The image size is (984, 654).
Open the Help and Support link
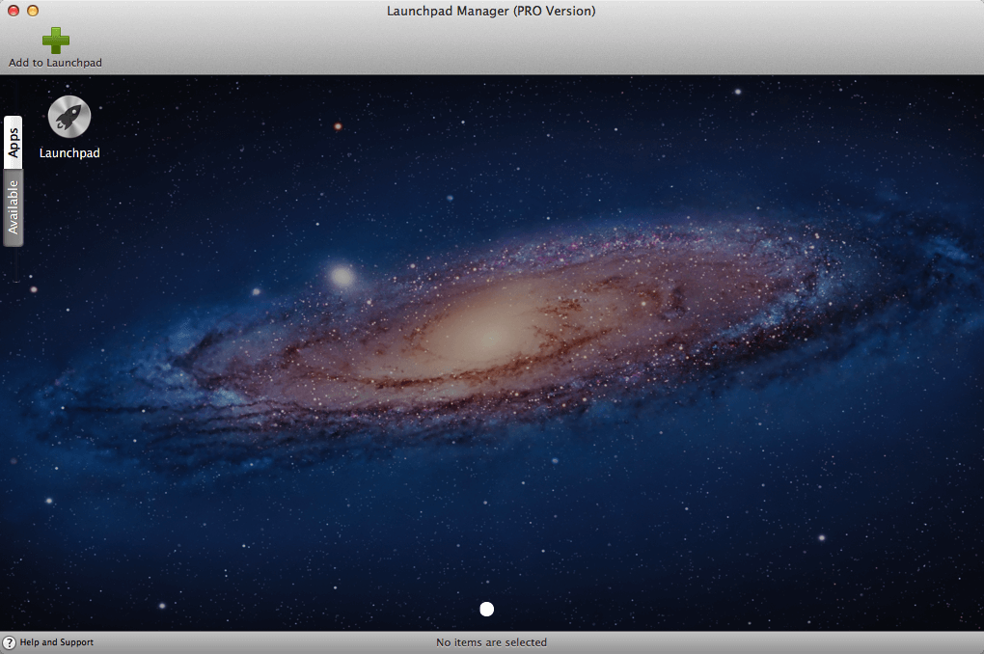(x=57, y=642)
